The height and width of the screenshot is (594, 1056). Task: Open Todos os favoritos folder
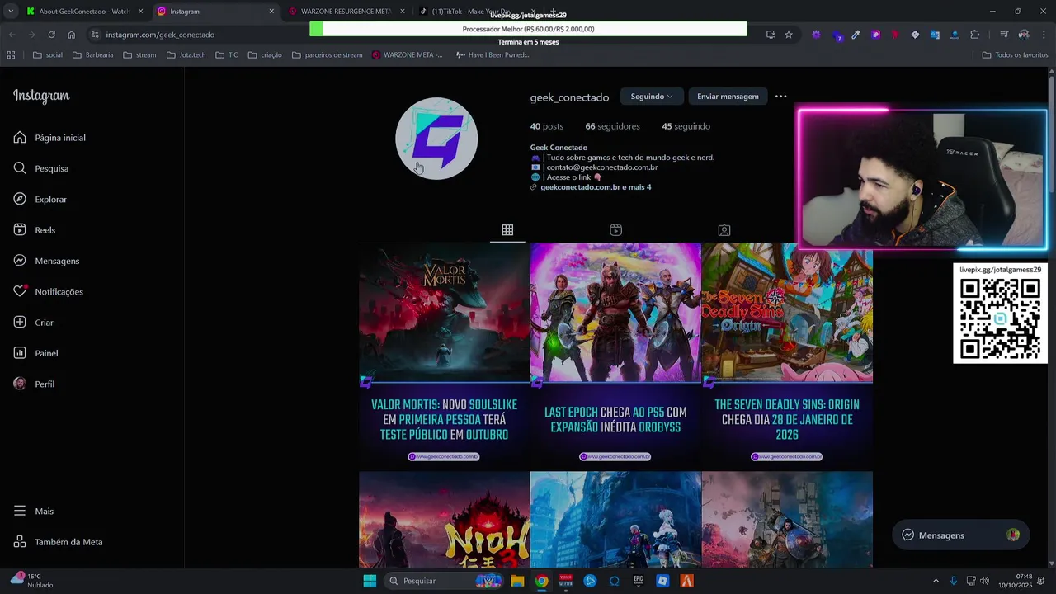(x=1015, y=55)
